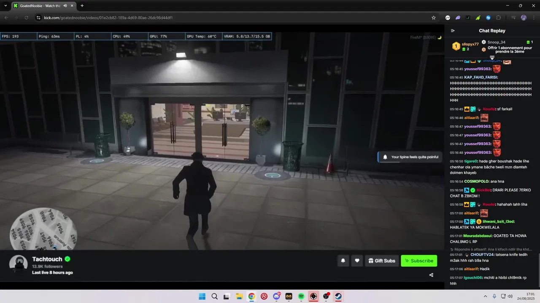Open the volume control in the tray
The height and width of the screenshot is (303, 540).
510,296
